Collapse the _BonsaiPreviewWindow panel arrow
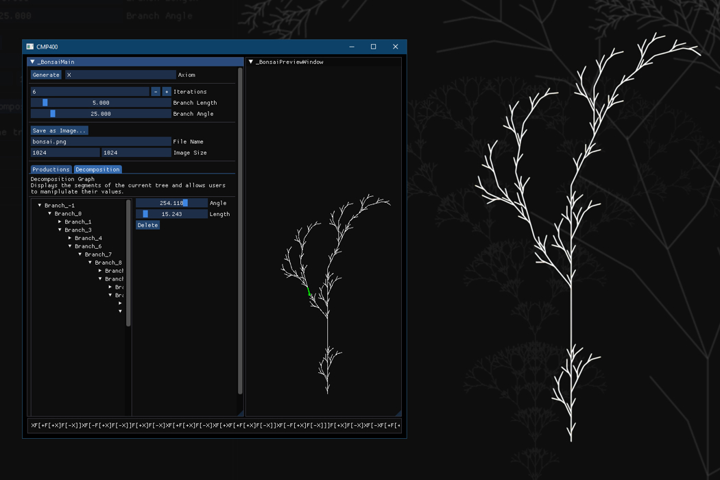The height and width of the screenshot is (480, 720). pos(251,62)
